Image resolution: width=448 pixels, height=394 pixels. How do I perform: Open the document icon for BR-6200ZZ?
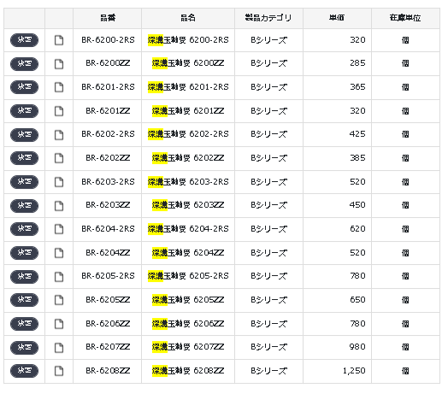point(59,64)
